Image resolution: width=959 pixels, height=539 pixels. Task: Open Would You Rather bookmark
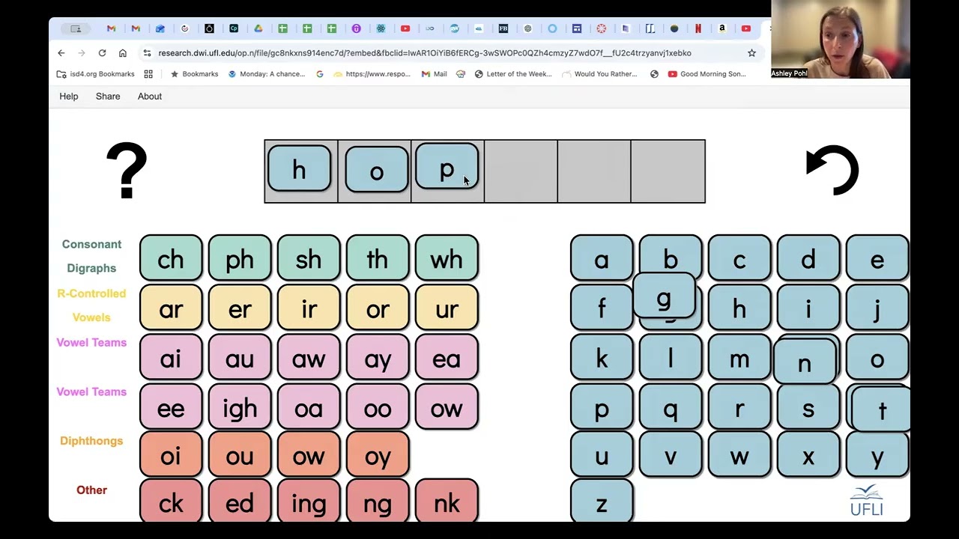click(599, 74)
